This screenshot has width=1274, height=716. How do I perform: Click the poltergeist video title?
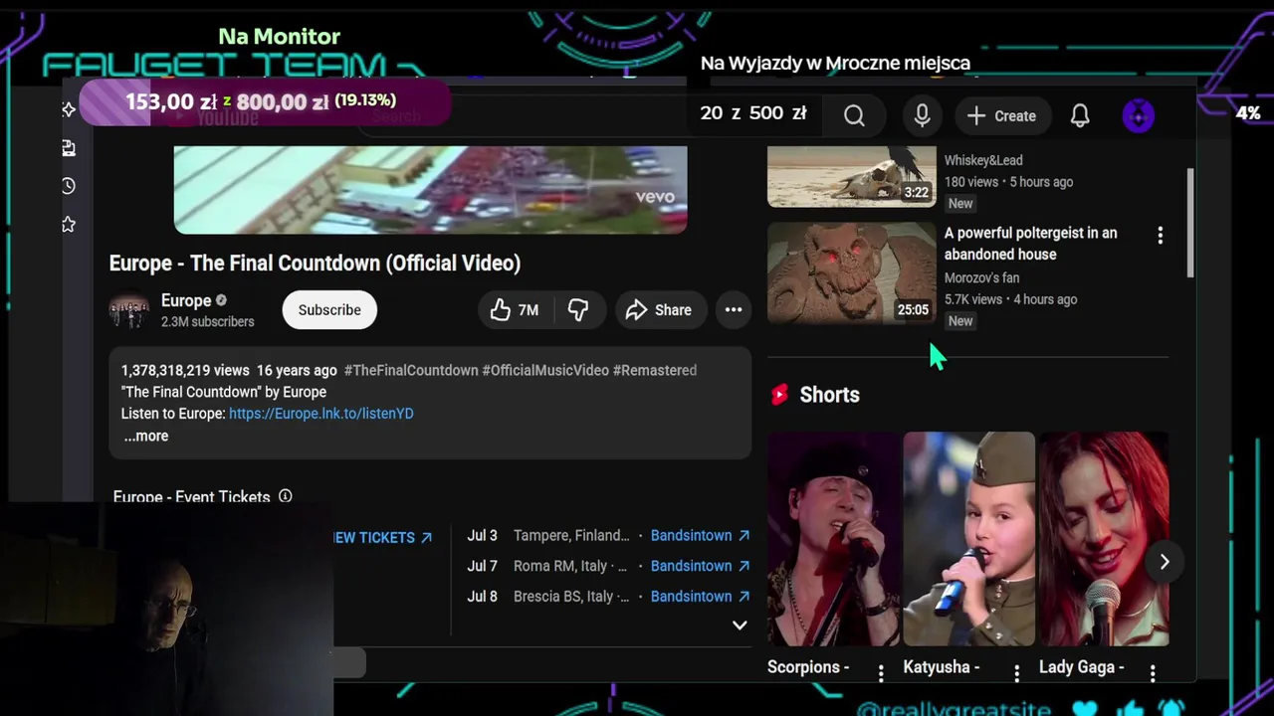[1031, 244]
